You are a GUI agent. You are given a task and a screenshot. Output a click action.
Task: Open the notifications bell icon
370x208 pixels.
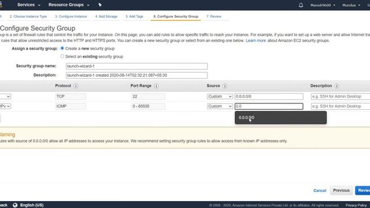pyautogui.click(x=301, y=5)
